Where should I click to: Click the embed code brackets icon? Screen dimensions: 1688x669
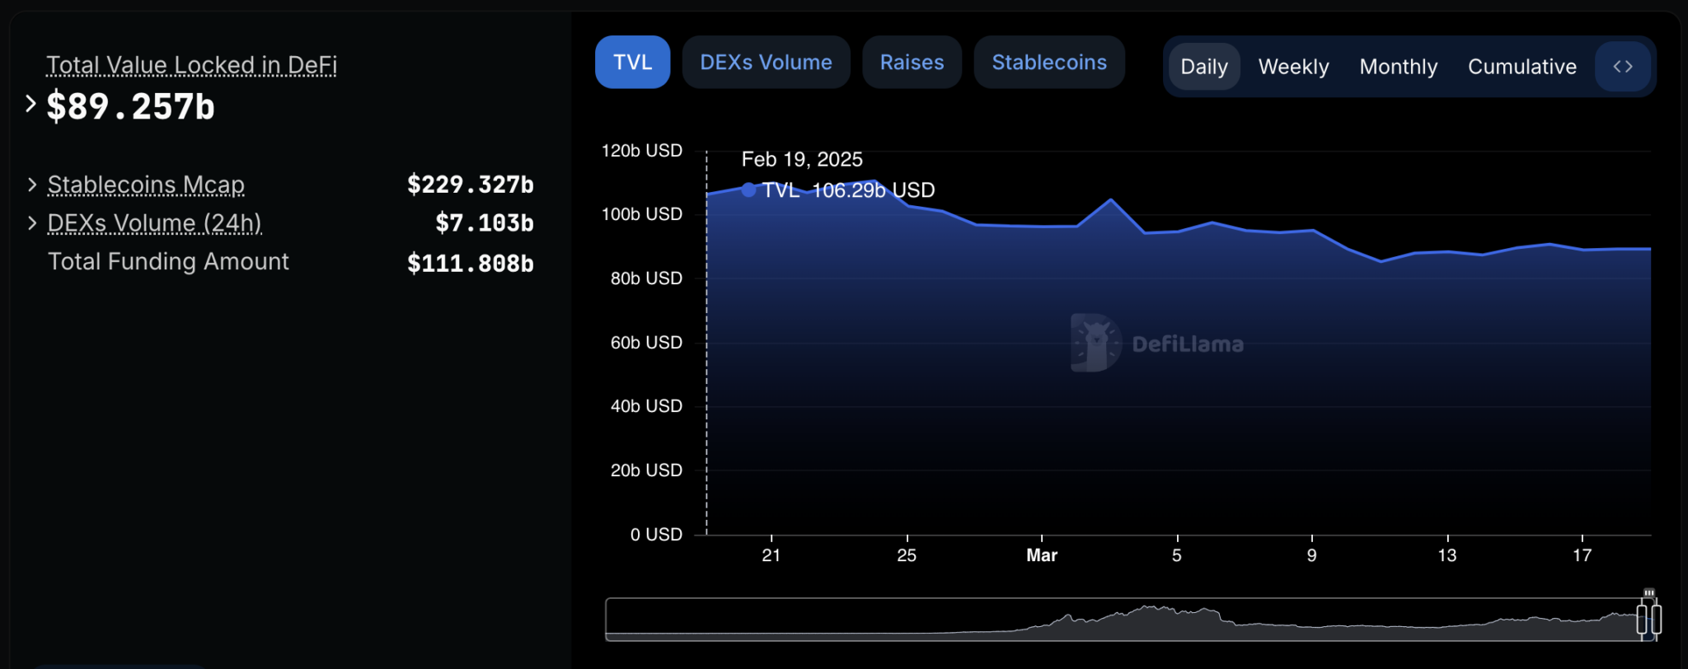1622,67
